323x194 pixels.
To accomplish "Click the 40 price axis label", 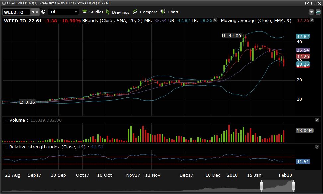I will [x=299, y=42].
